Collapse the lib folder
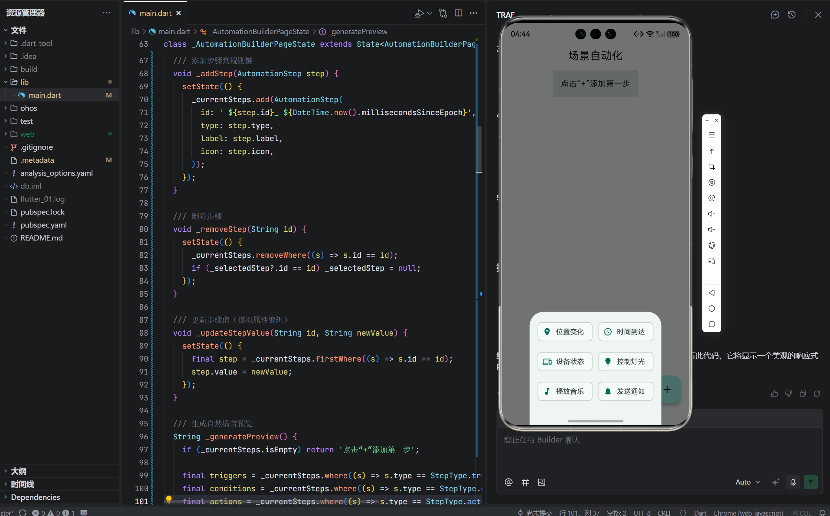Viewport: 830px width, 516px height. point(24,82)
